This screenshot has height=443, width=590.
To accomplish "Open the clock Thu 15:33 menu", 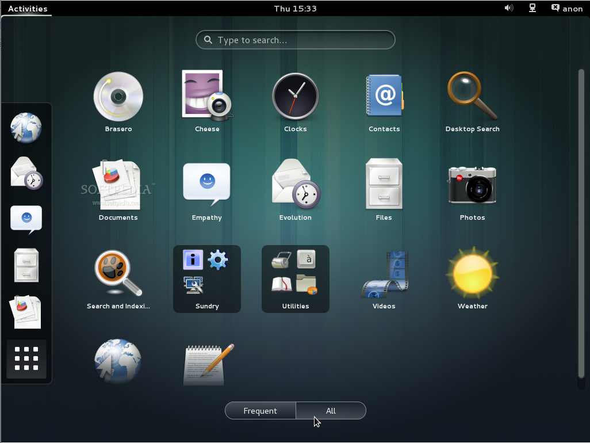I will point(296,8).
